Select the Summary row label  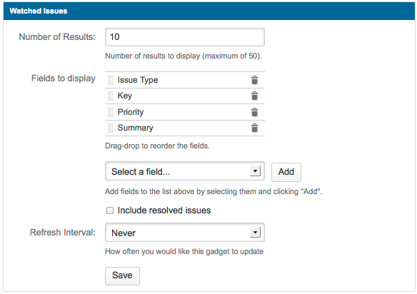click(136, 128)
